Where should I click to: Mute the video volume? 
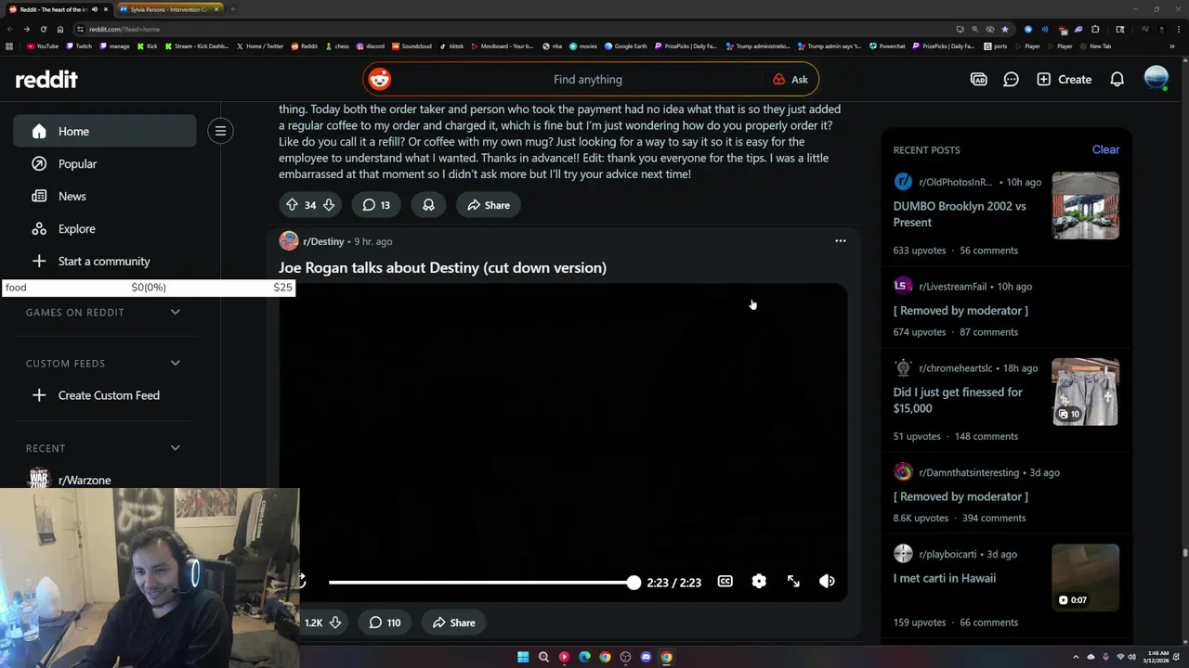[827, 582]
